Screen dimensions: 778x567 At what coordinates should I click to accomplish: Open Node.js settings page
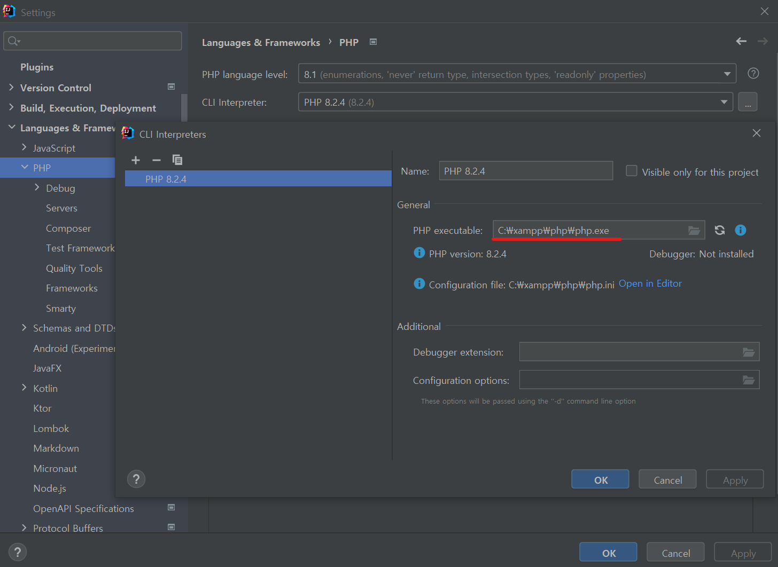[50, 489]
